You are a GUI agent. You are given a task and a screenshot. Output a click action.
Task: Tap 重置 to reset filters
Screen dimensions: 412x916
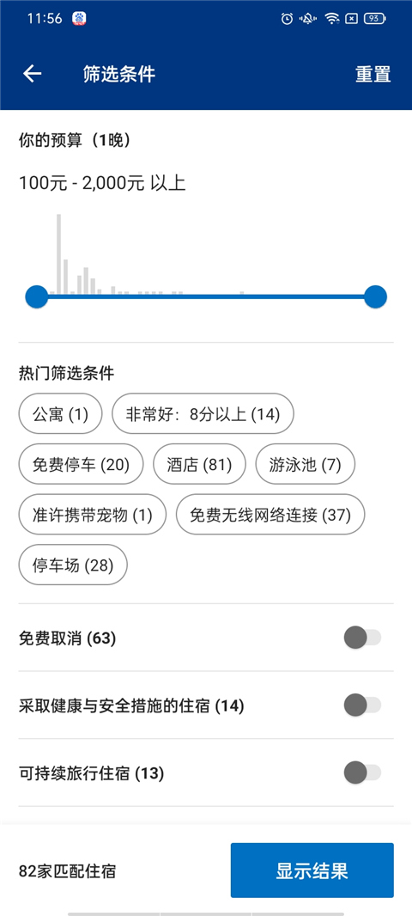click(373, 74)
